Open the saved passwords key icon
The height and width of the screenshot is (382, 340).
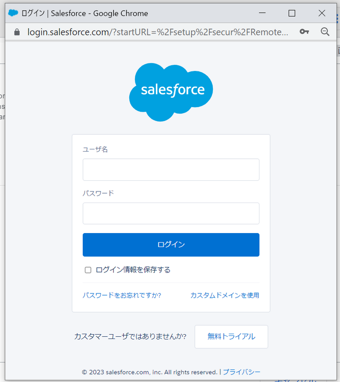304,31
